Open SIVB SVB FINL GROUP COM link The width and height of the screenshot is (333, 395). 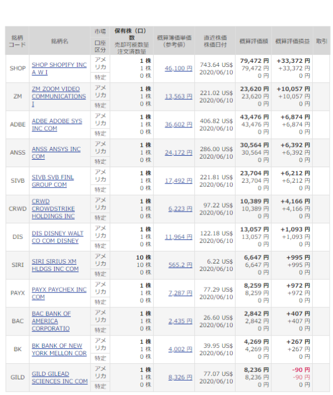click(53, 181)
